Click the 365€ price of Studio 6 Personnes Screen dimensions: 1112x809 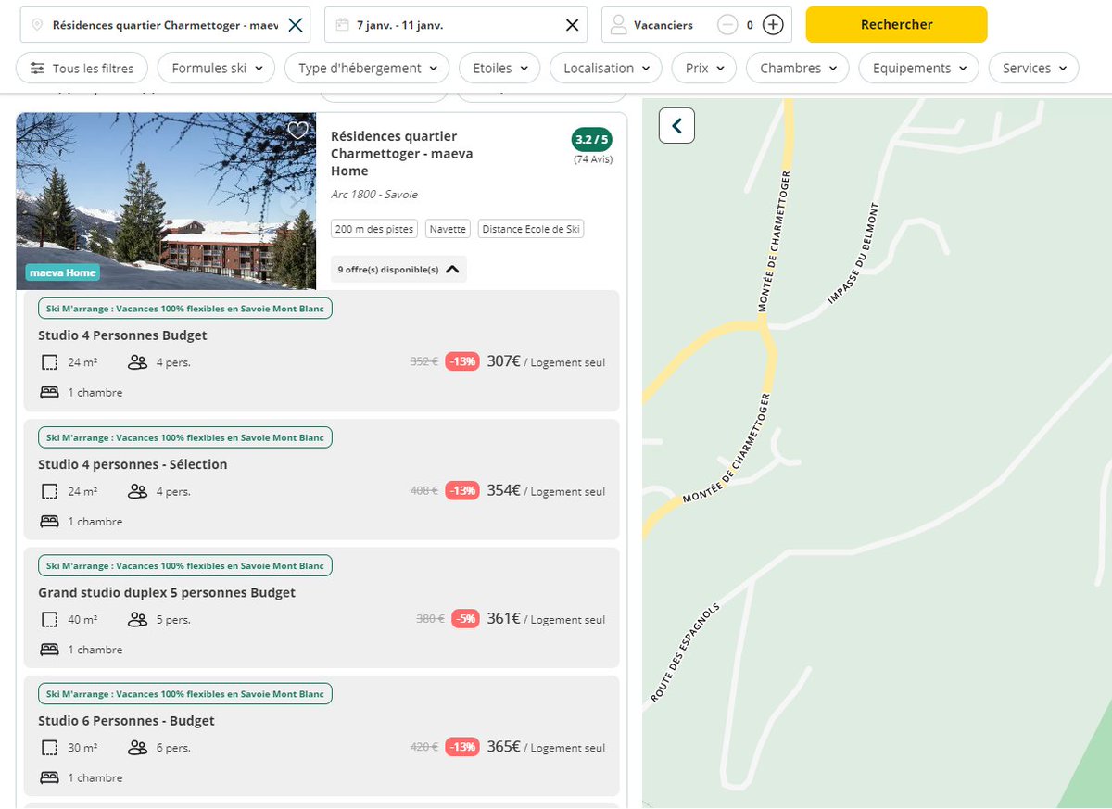click(x=504, y=747)
